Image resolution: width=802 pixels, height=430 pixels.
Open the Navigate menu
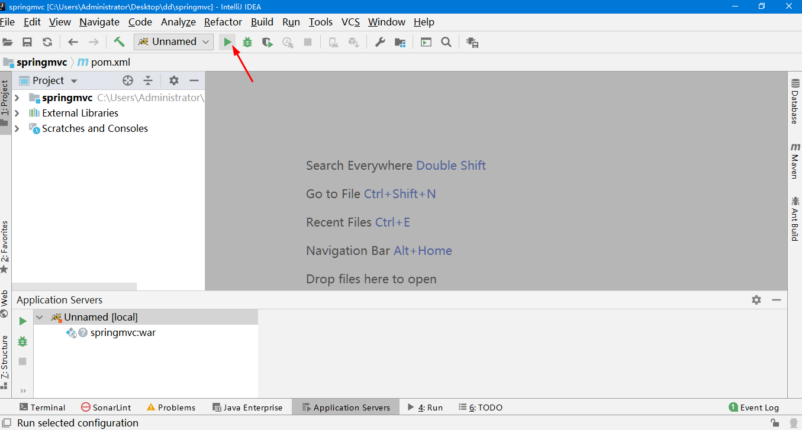99,22
